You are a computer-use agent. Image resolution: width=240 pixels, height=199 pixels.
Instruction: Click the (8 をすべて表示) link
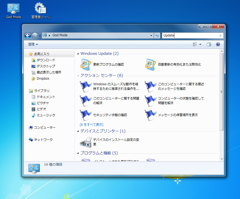coord(91,125)
